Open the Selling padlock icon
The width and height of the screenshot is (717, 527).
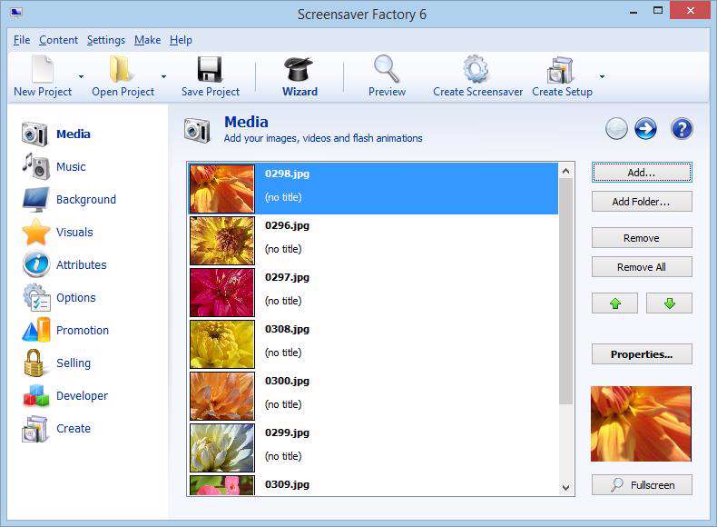pos(34,363)
